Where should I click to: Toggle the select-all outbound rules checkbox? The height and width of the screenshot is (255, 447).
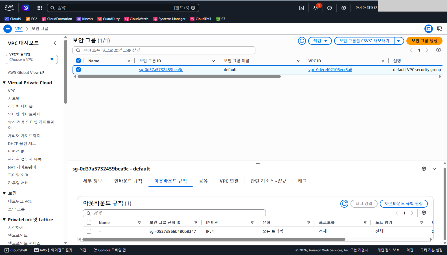(89, 222)
